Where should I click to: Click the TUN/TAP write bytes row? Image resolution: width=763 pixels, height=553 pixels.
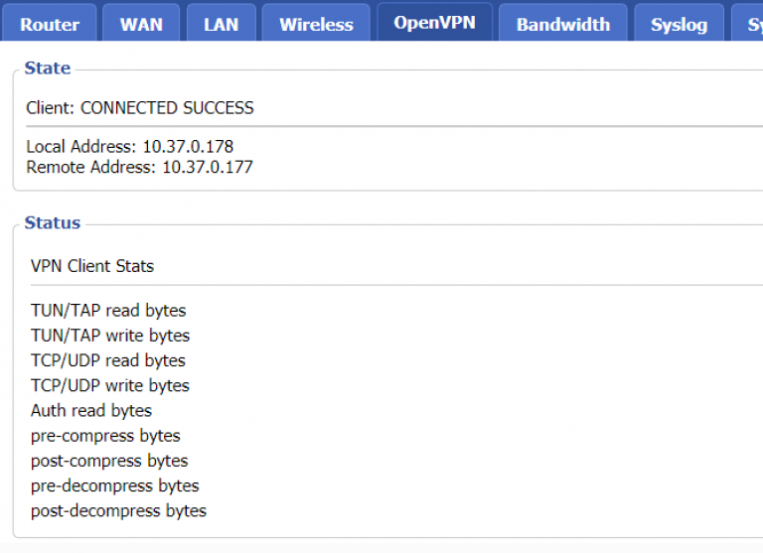[110, 336]
